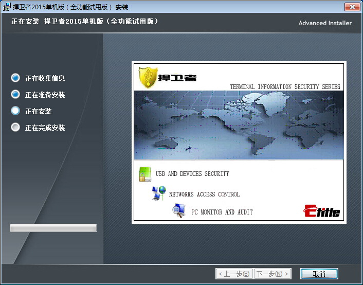Select the 正在安装 step indicator
The width and height of the screenshot is (363, 285).
15,111
